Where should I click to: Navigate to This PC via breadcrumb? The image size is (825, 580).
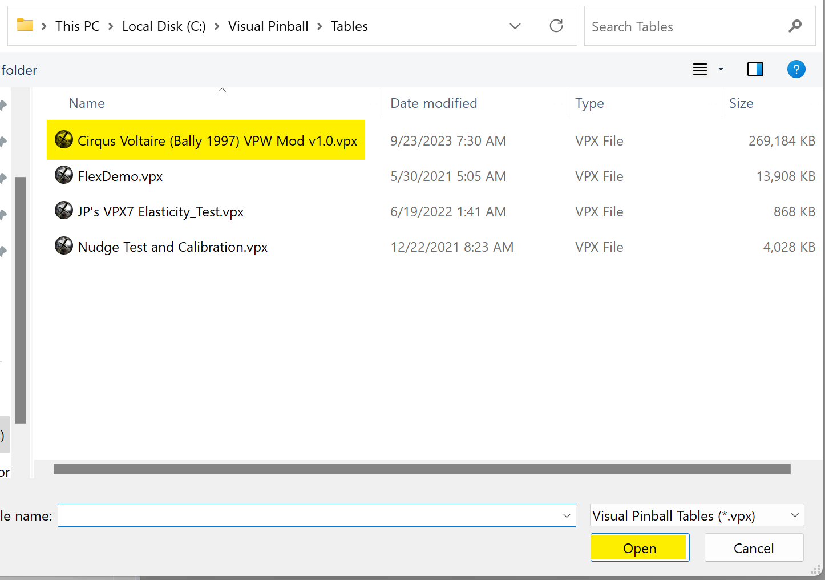coord(78,26)
